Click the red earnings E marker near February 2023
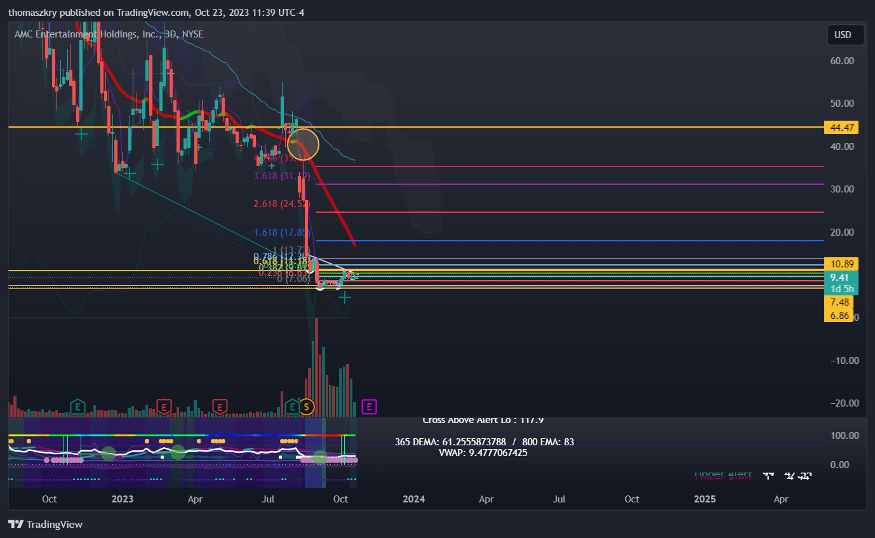 164,407
